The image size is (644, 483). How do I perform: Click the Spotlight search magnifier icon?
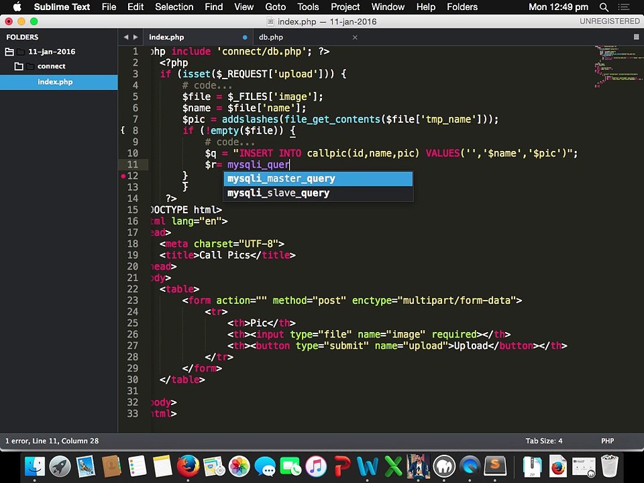pyautogui.click(x=604, y=7)
